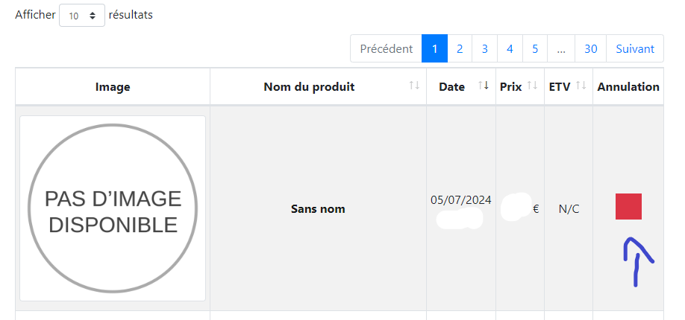Jump to last page 30
The height and width of the screenshot is (320, 685).
590,49
